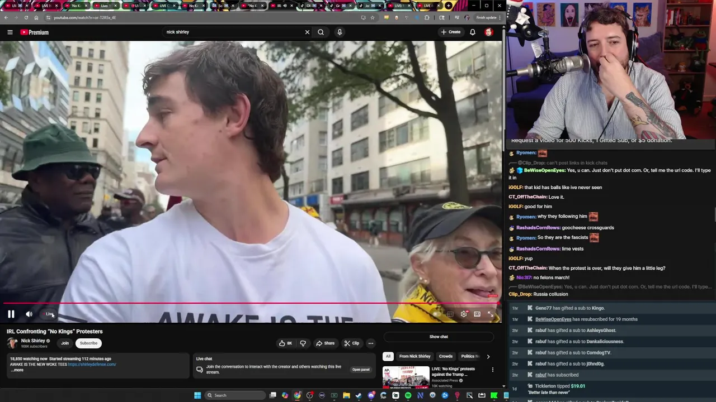Open the browser extensions puzzle icon
Viewport: 716px width, 402px height.
tap(427, 17)
